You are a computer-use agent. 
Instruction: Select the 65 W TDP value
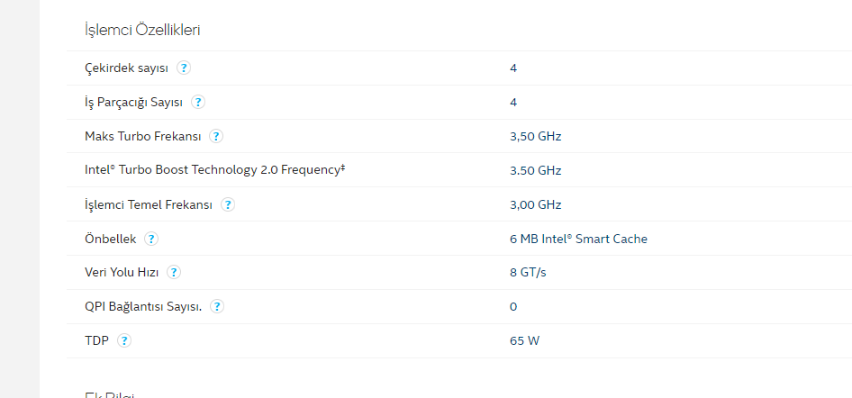coord(525,340)
